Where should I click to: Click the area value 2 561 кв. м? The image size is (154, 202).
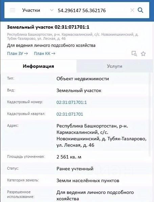tap(69, 157)
